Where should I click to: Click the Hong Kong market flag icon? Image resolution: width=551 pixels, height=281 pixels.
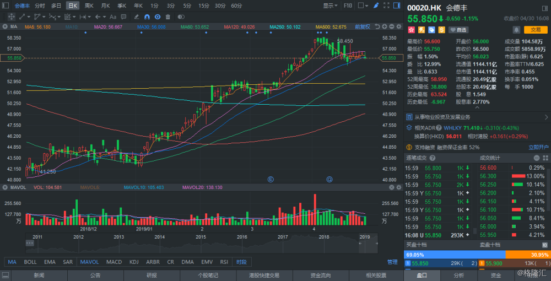(411, 30)
